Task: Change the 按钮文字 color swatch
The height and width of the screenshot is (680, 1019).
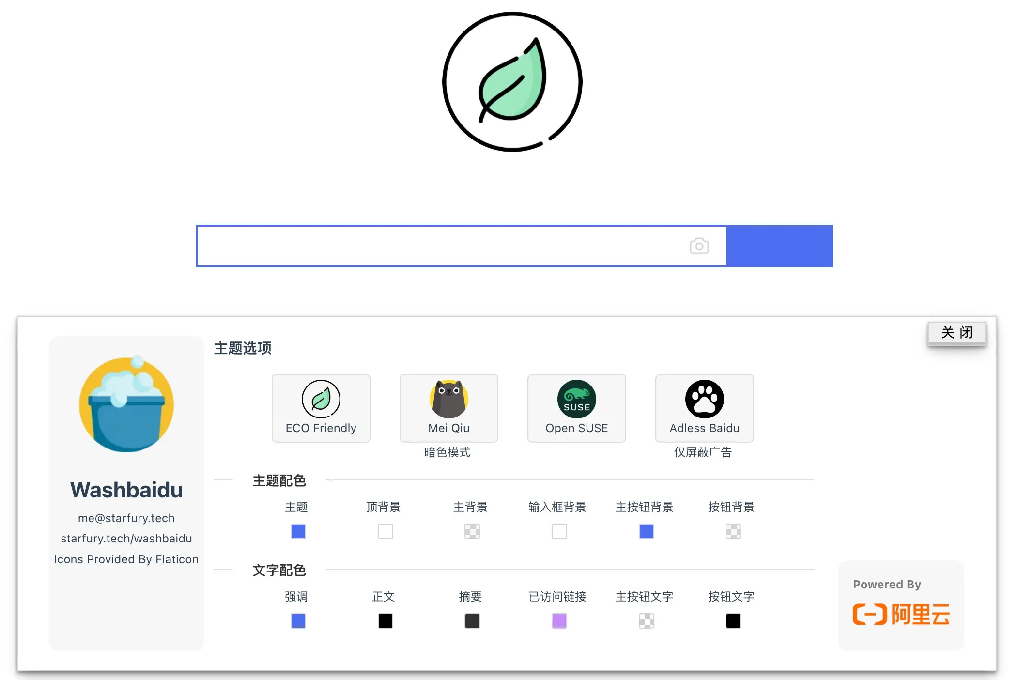Action: pos(733,621)
